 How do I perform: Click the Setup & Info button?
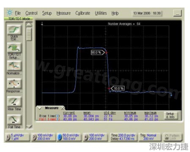(171, 115)
